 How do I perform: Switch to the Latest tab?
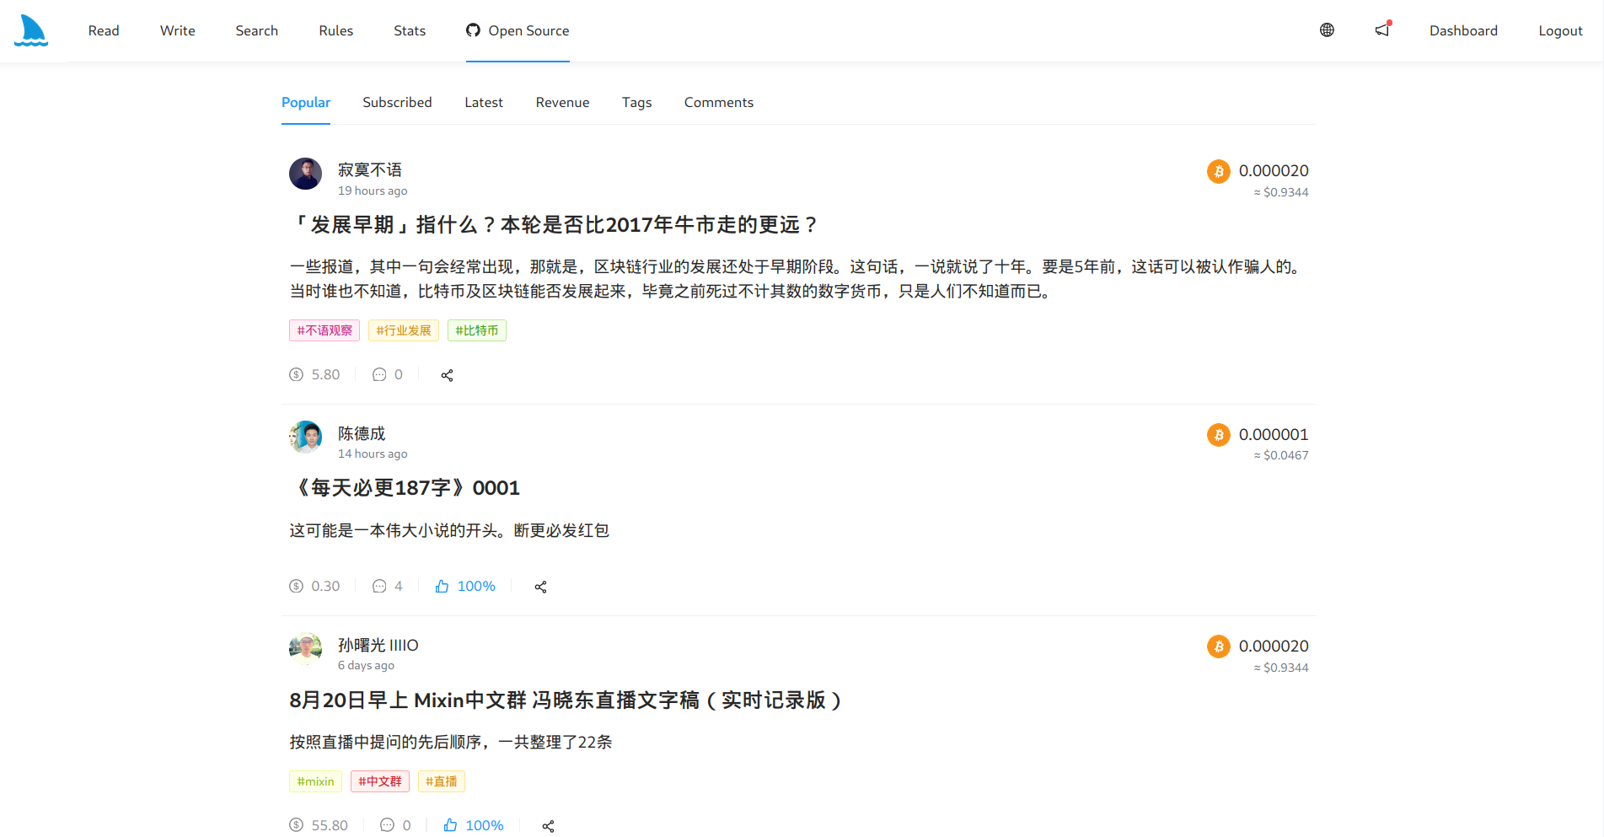pyautogui.click(x=483, y=103)
